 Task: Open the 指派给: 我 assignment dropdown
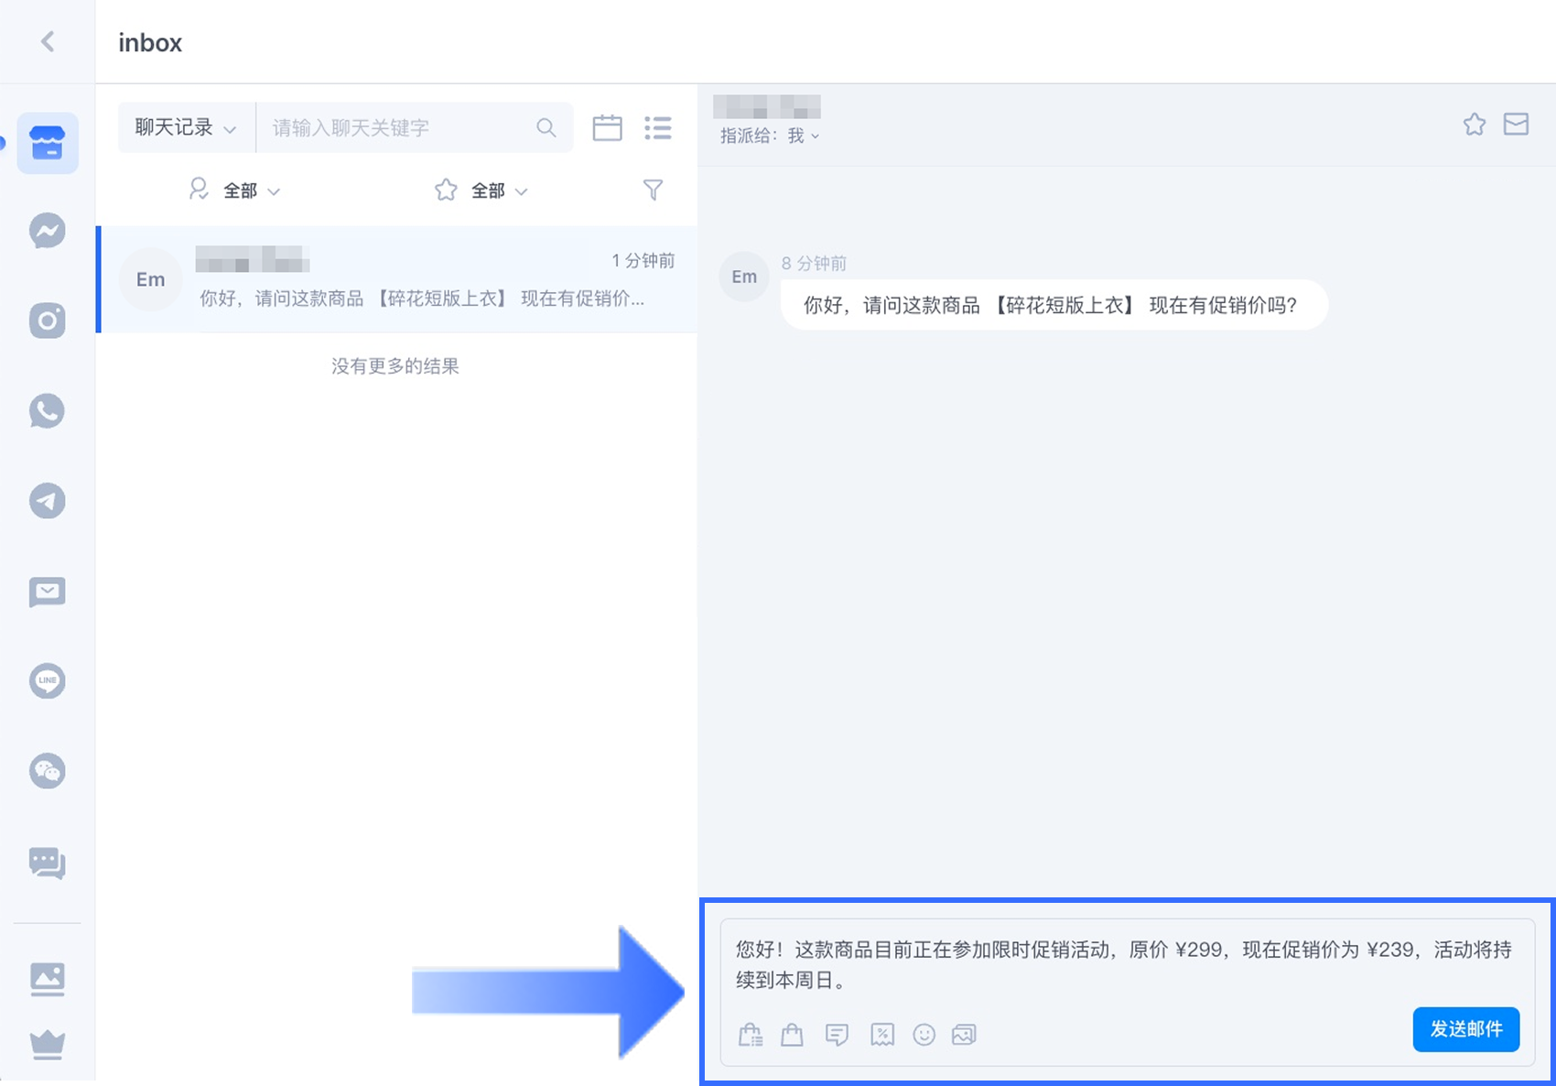point(770,136)
